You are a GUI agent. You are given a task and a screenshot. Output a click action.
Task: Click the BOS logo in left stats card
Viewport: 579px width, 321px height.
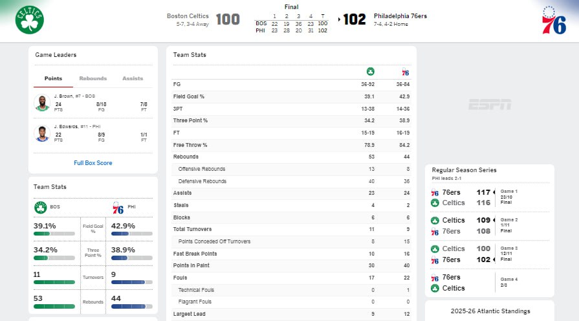point(41,207)
